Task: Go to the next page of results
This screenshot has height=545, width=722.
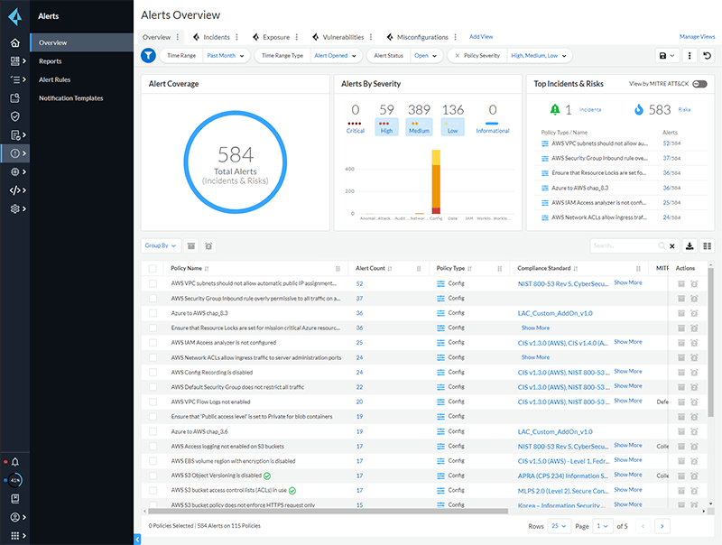Action: point(662,526)
